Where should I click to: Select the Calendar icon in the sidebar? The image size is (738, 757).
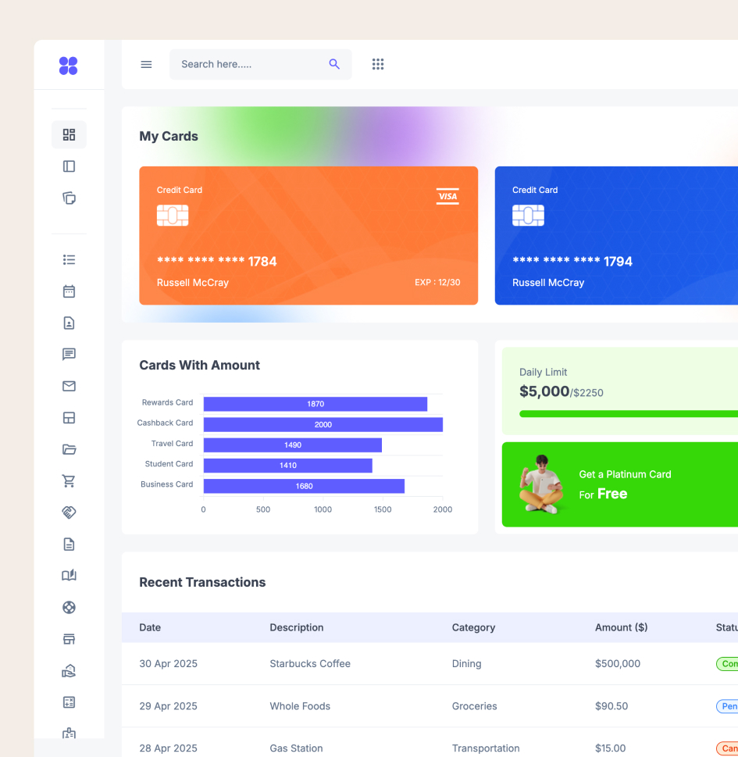[x=69, y=291]
